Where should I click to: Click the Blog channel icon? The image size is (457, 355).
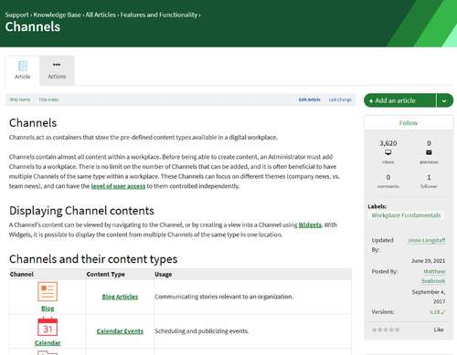(x=48, y=291)
